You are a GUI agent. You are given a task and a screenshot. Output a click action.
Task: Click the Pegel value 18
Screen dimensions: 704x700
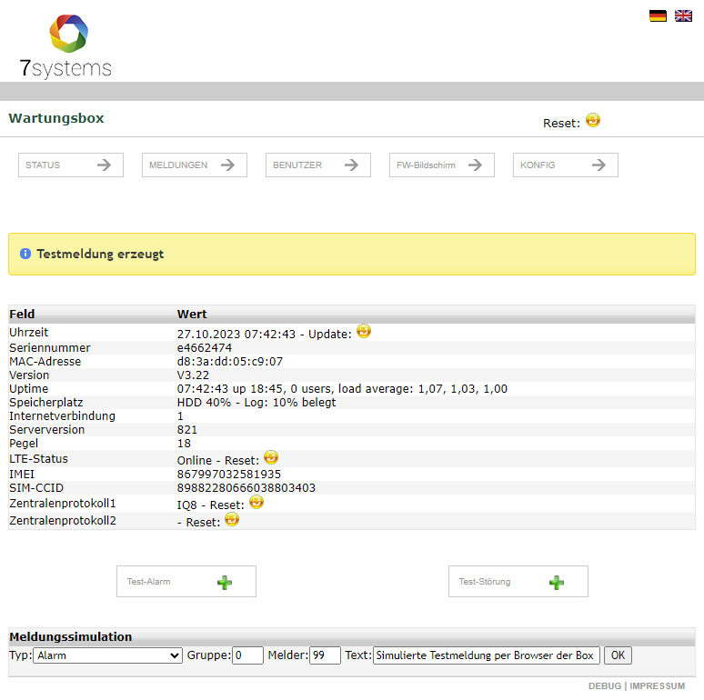pos(184,444)
